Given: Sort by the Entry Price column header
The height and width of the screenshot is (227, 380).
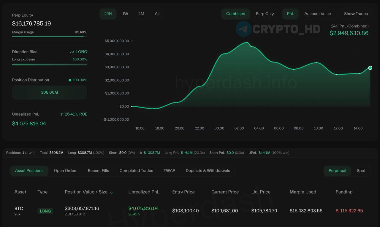Looking at the screenshot, I should (x=183, y=192).
